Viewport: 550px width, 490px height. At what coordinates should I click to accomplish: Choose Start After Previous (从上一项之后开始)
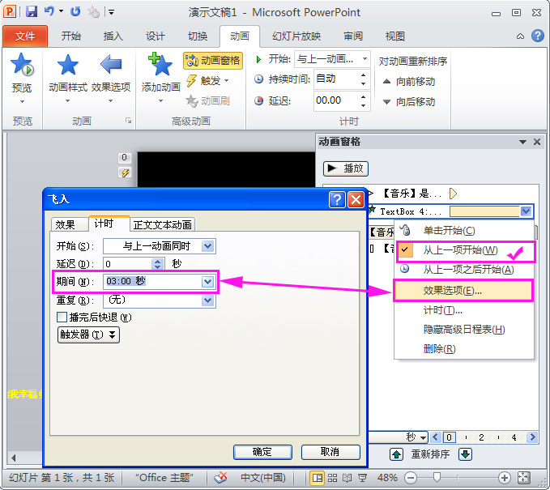pyautogui.click(x=464, y=270)
